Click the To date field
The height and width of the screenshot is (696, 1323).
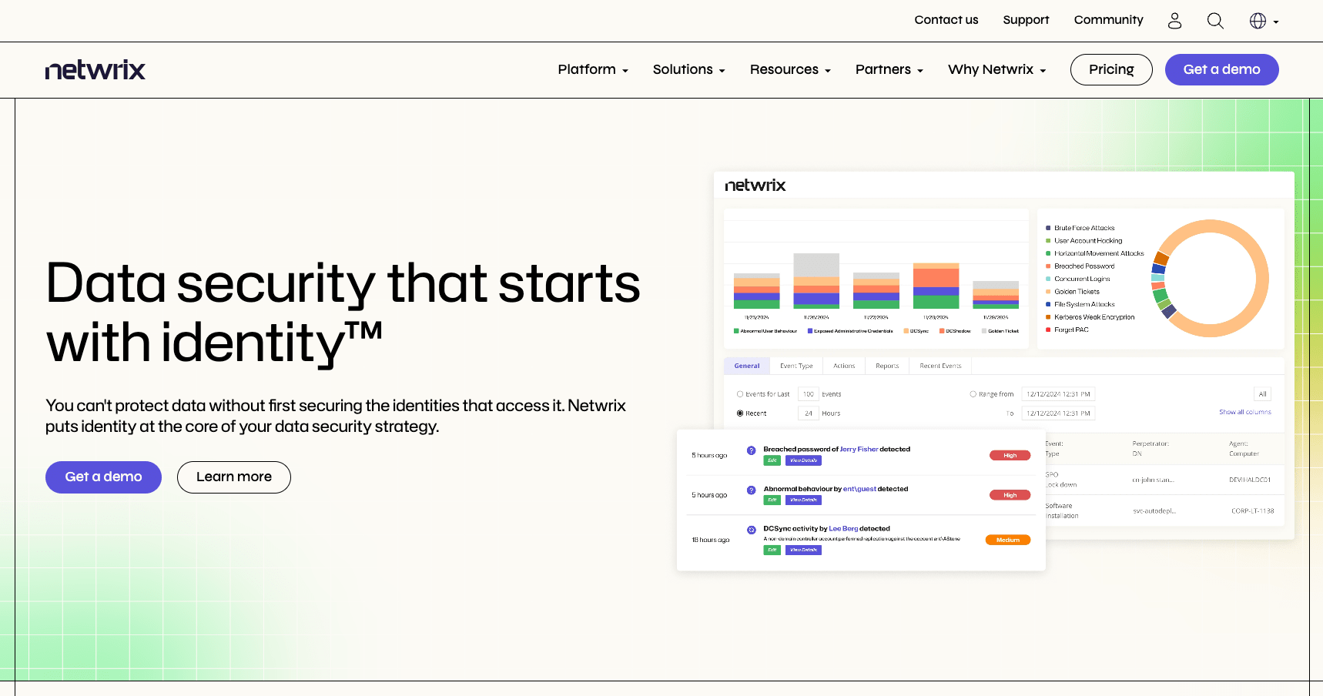click(1058, 413)
